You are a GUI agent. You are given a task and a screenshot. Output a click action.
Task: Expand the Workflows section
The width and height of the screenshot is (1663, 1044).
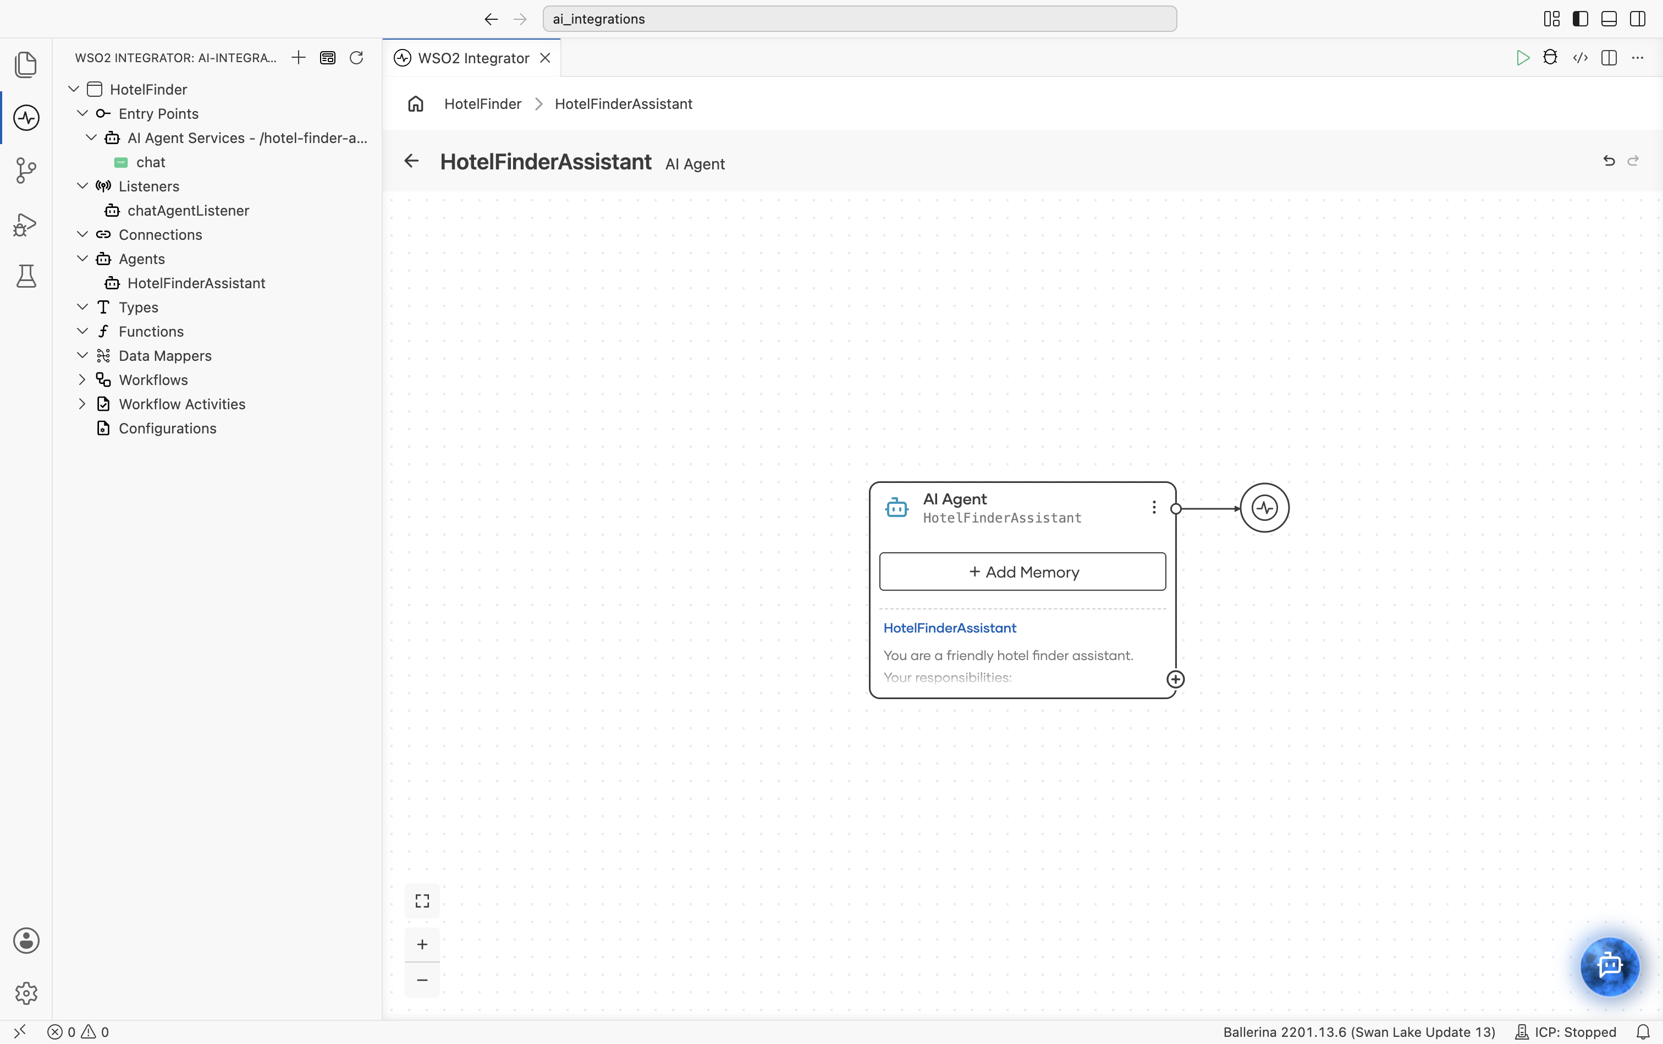point(83,379)
